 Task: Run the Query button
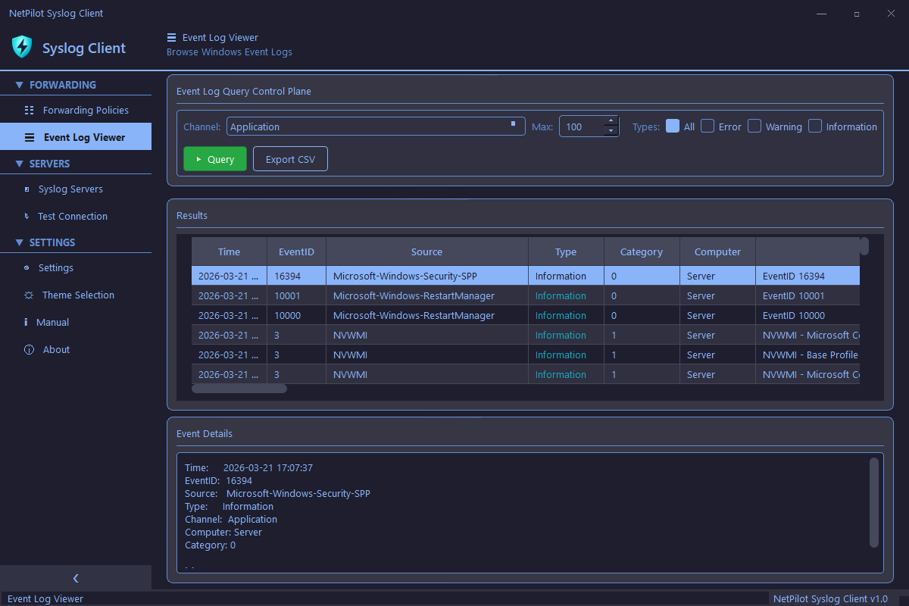point(214,158)
